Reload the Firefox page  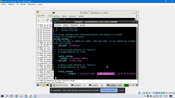(47, 20)
